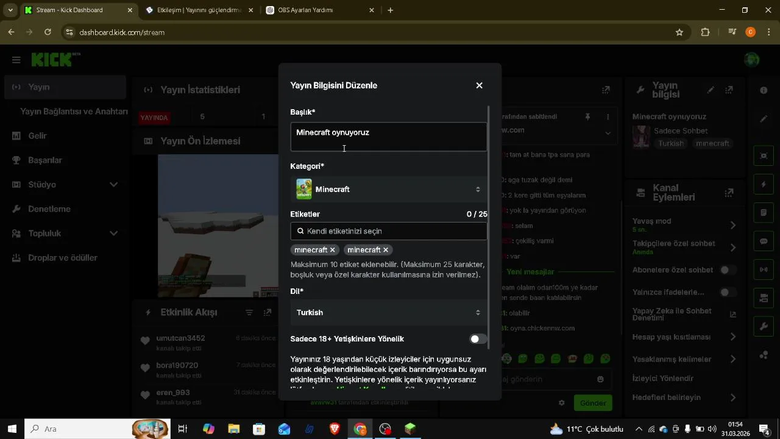Toggle Sadece 18+ Yetişkinlere Yönelik switch
This screenshot has width=780, height=439.
[x=478, y=339]
